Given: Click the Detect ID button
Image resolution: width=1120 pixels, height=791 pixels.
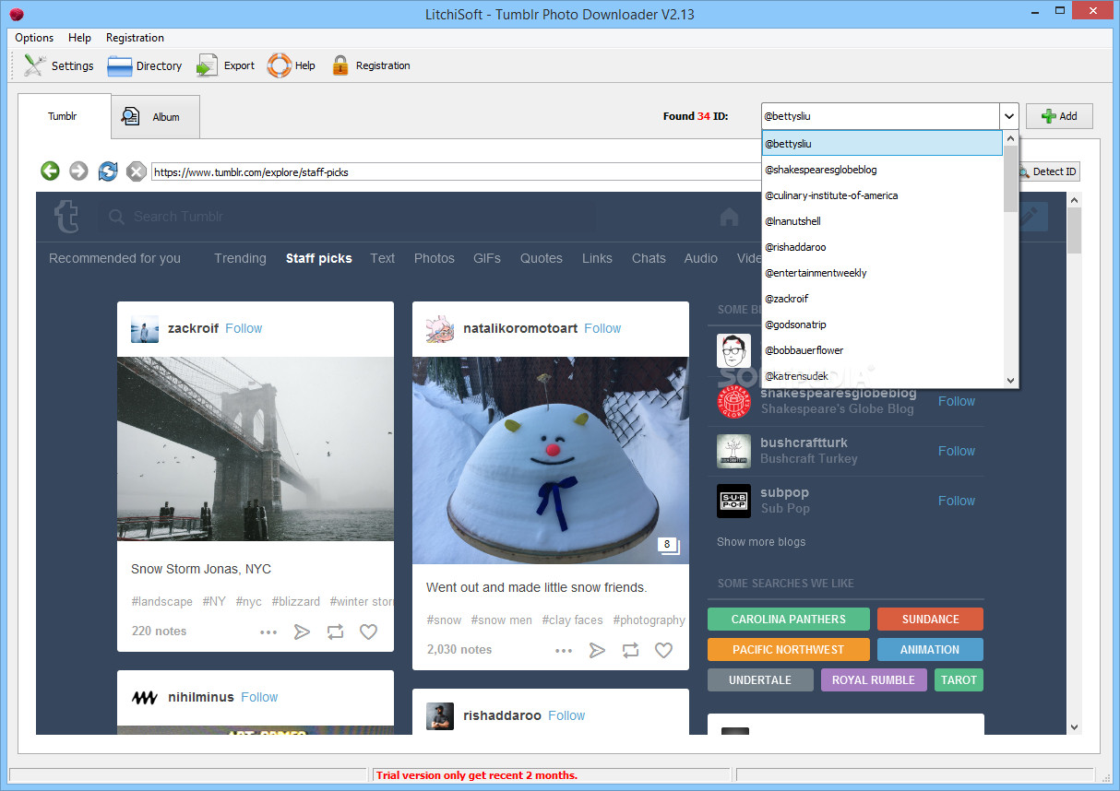Looking at the screenshot, I should 1048,171.
